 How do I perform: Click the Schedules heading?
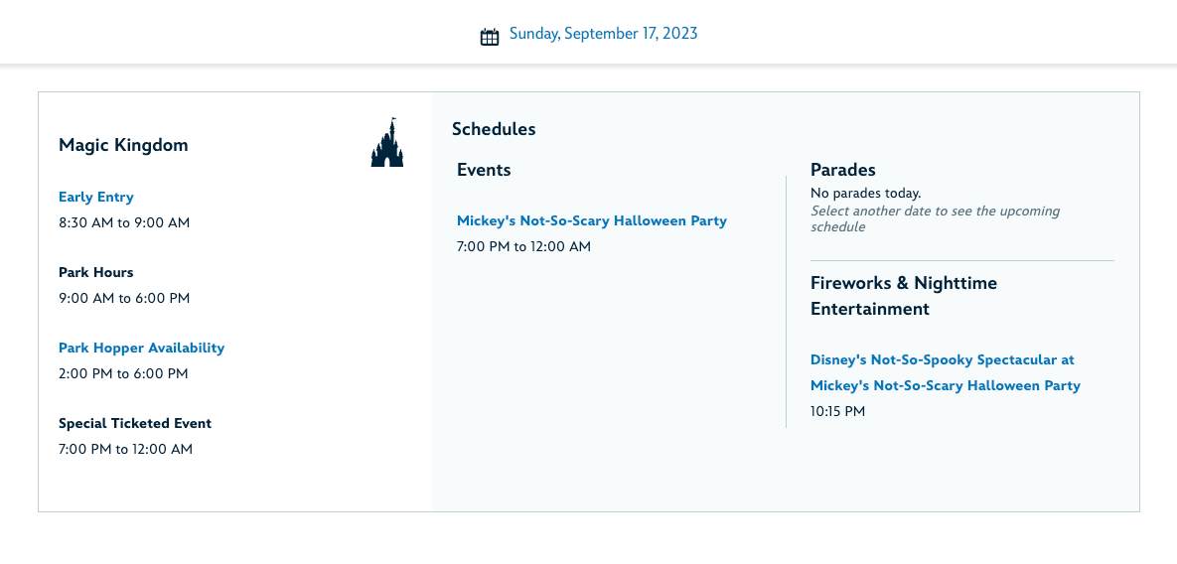pos(494,129)
